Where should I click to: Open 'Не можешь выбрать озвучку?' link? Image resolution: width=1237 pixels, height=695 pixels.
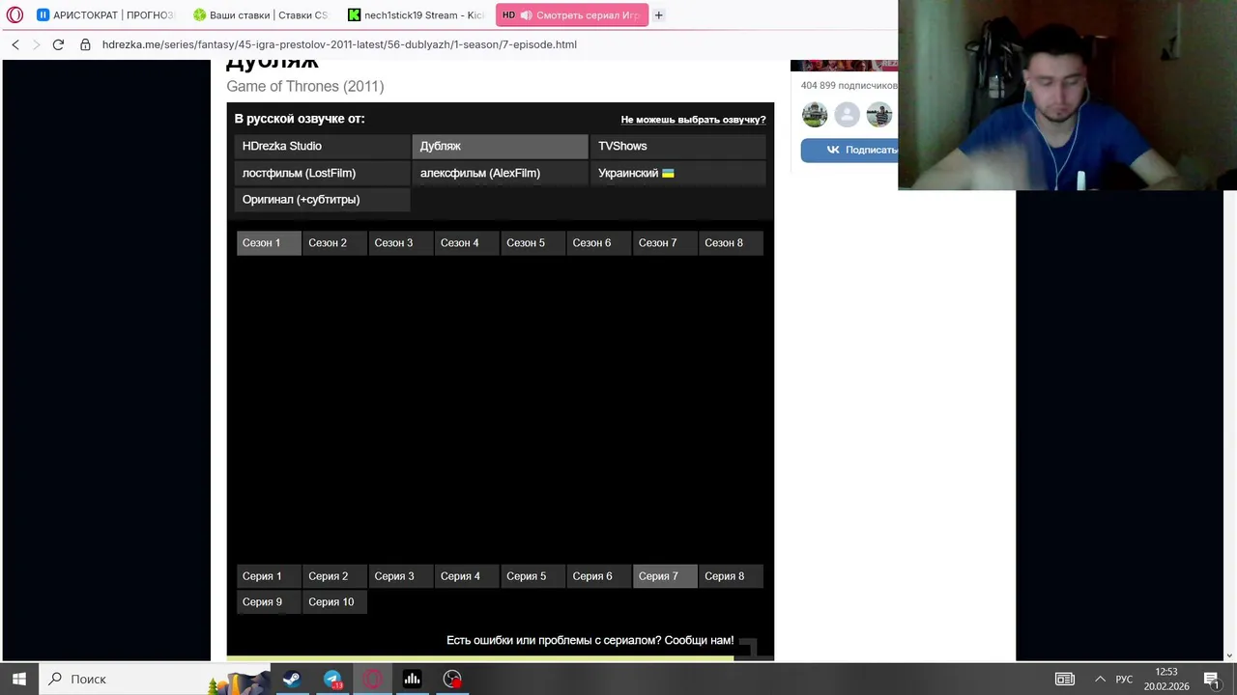click(693, 120)
